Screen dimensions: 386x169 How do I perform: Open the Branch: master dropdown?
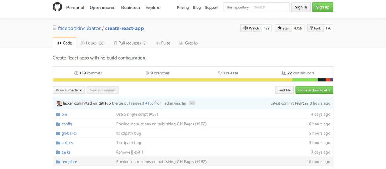[69, 90]
